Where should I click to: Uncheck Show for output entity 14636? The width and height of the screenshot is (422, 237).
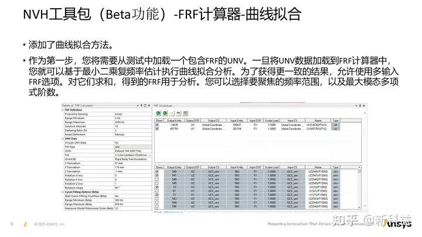coord(157,125)
